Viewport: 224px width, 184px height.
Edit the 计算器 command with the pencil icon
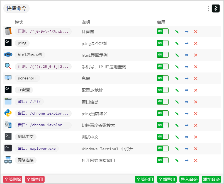[x=177, y=31]
